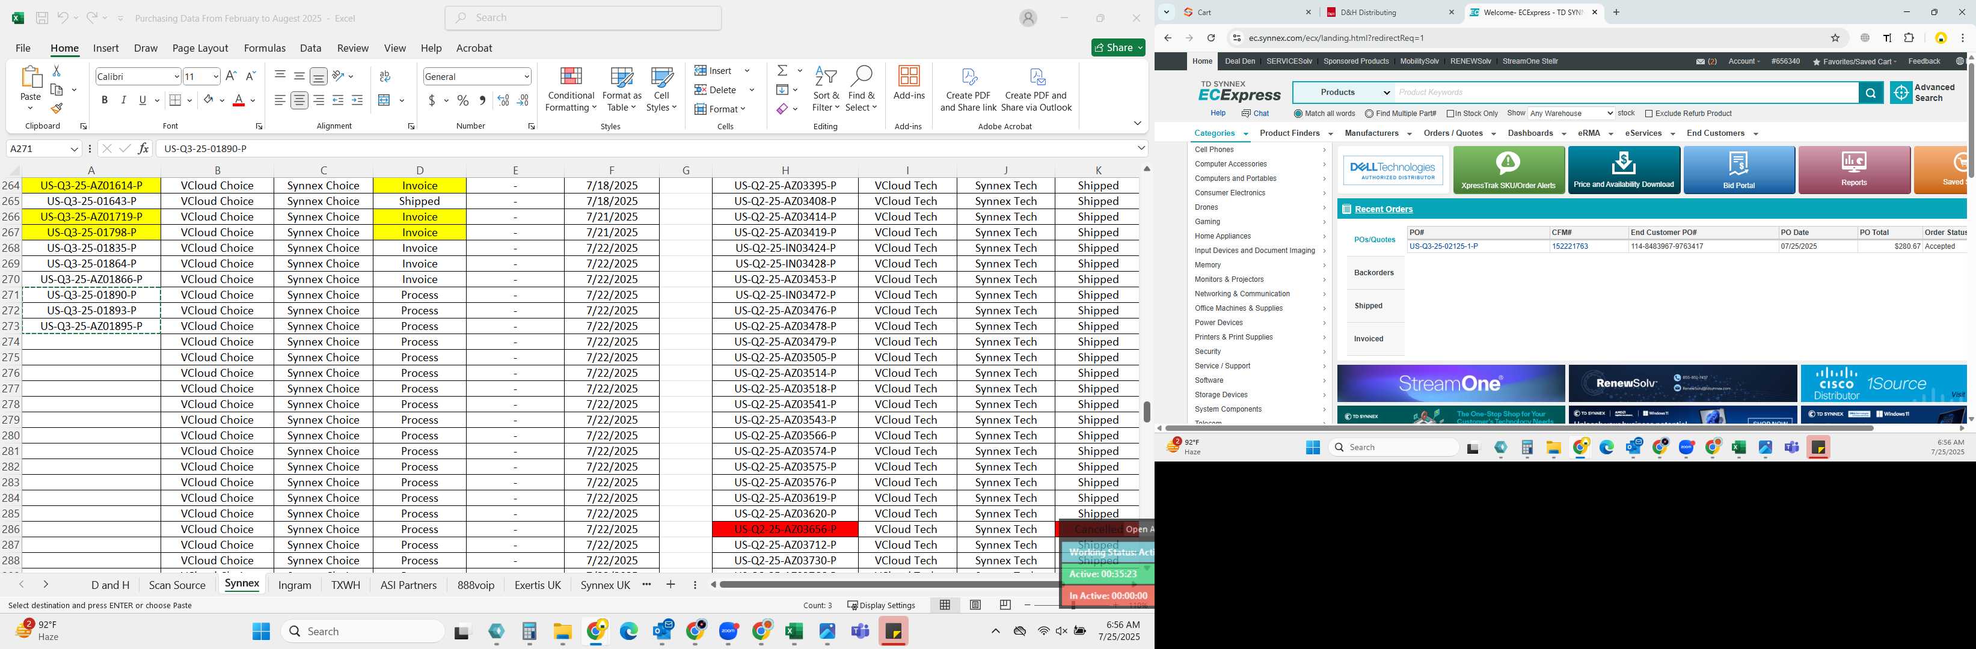The height and width of the screenshot is (649, 1976).
Task: Apply Percent Style number format
Action: [462, 100]
